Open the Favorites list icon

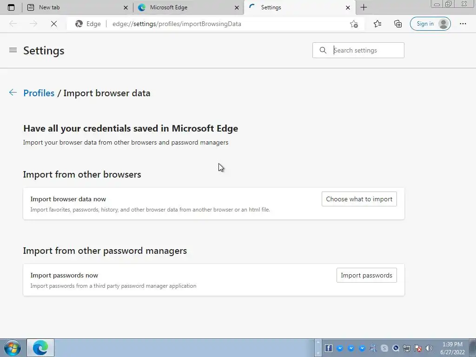pyautogui.click(x=377, y=24)
